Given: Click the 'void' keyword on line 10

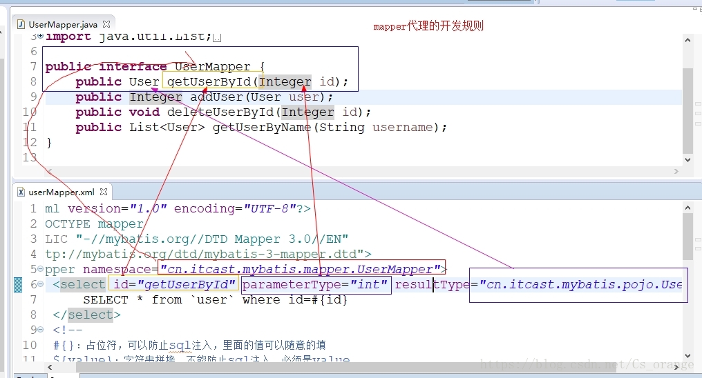Looking at the screenshot, I should click(x=144, y=112).
